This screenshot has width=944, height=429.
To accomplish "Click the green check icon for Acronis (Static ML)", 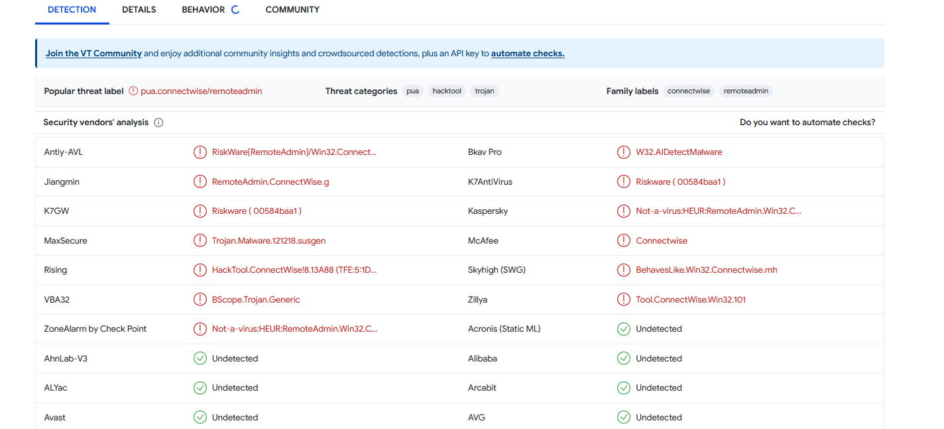I will coord(623,329).
